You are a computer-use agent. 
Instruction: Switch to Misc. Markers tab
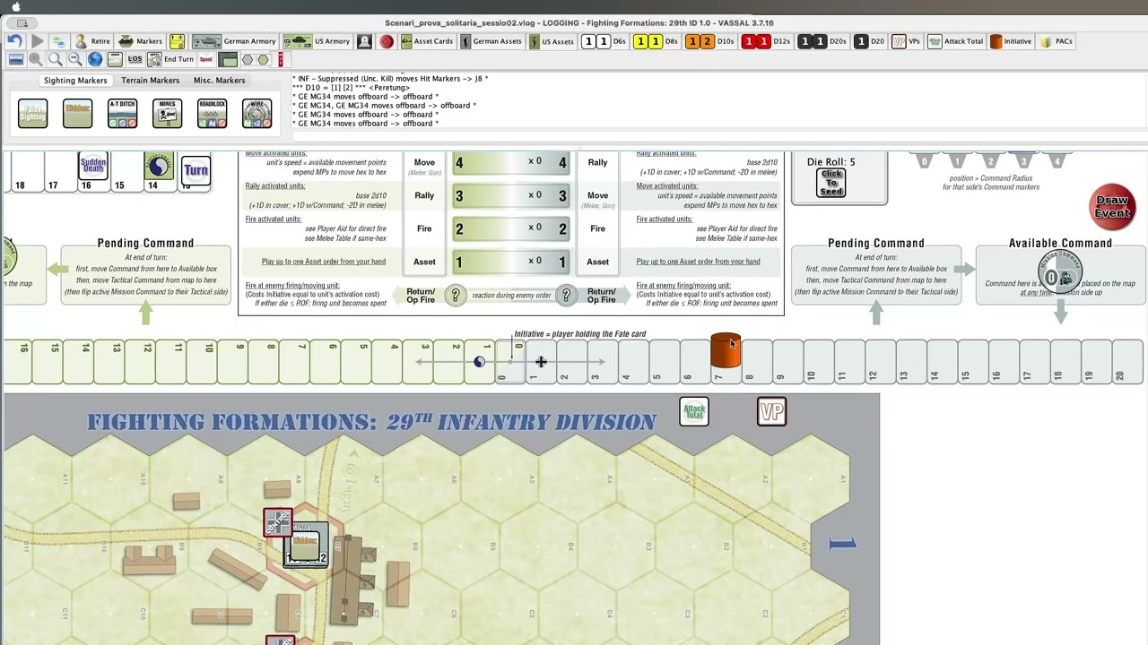pos(219,81)
